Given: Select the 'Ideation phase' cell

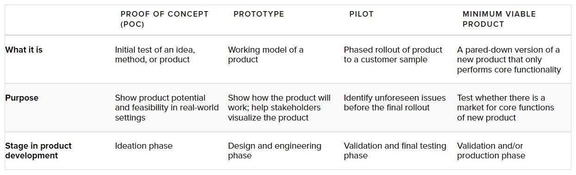Looking at the screenshot, I should 144,145.
